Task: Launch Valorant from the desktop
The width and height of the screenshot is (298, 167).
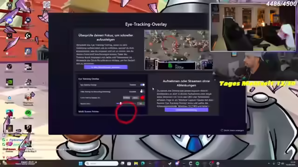Action: (9, 36)
